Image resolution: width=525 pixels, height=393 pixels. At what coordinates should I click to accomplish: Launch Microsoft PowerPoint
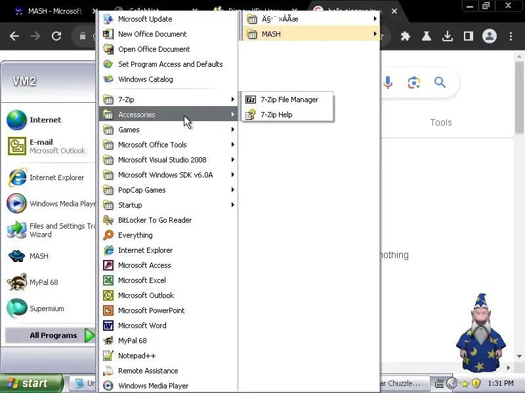point(168,310)
